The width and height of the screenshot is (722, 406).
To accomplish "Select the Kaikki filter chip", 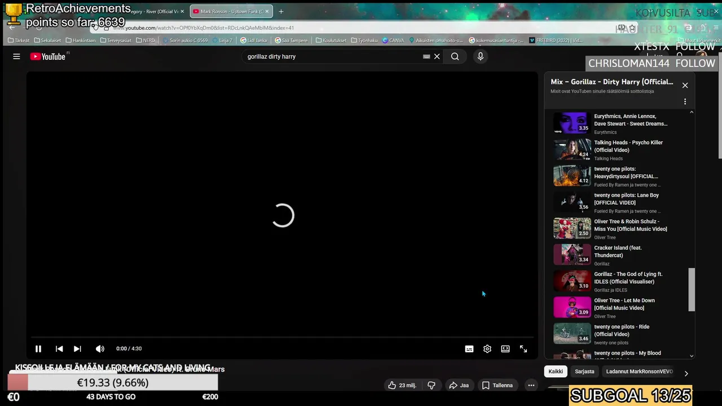I will click(556, 372).
